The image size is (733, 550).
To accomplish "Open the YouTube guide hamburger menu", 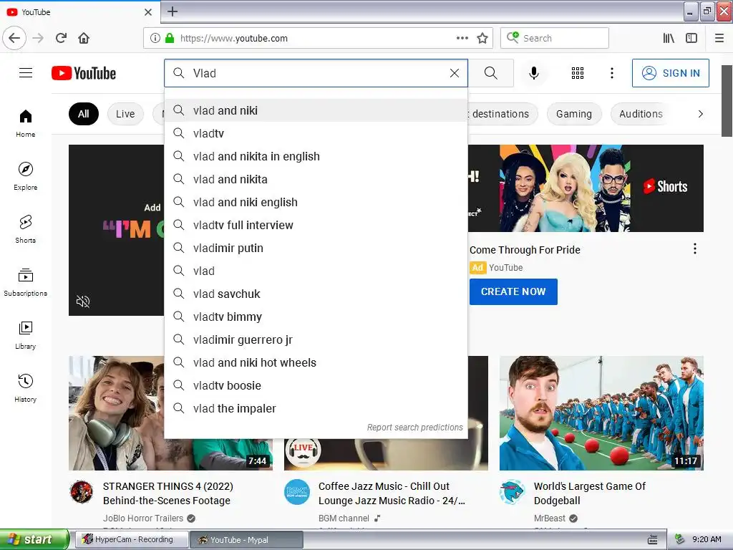I will (x=26, y=73).
